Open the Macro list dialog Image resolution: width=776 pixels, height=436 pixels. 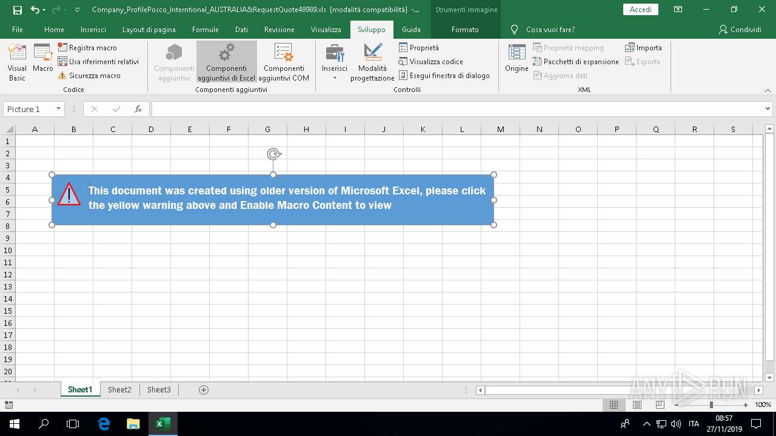[43, 59]
